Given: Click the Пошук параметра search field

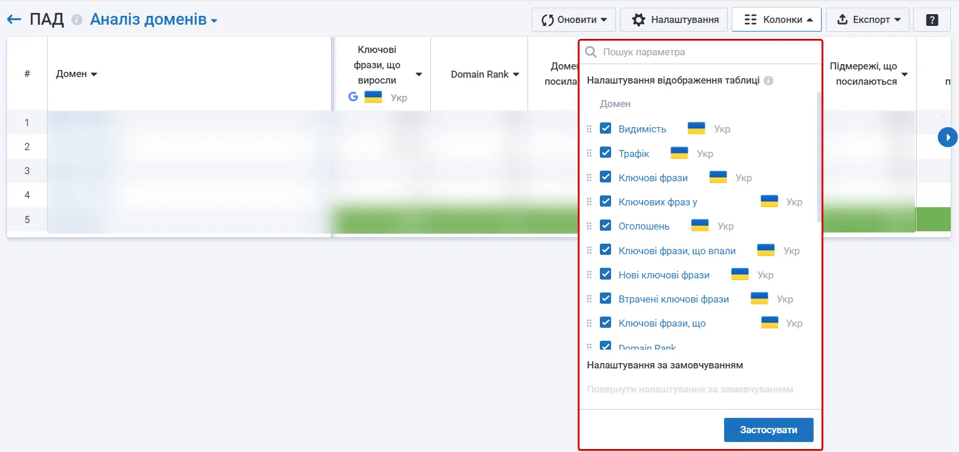Looking at the screenshot, I should pos(701,52).
